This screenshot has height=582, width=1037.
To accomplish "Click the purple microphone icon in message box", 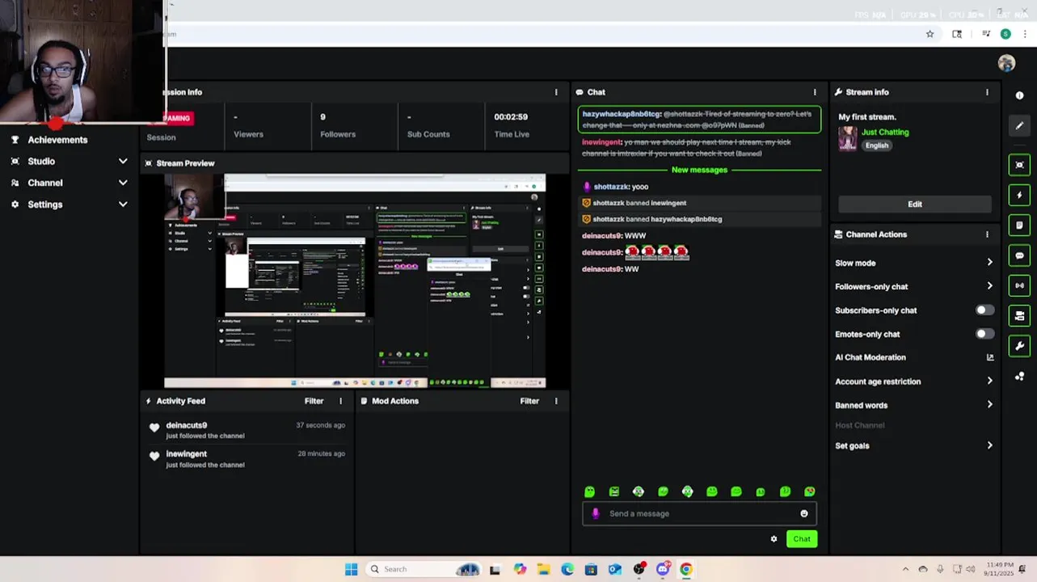I will click(596, 513).
